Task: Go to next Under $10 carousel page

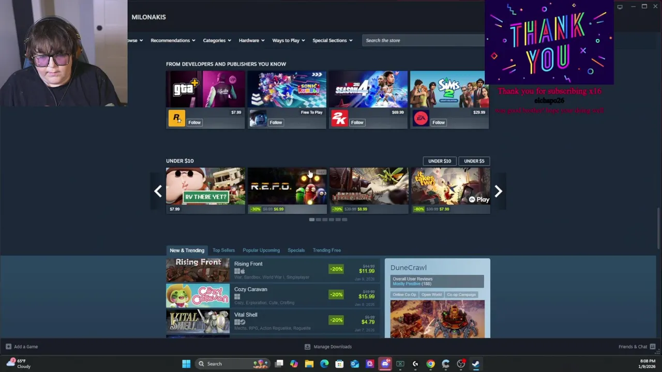Action: pos(498,191)
